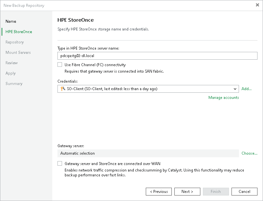Go to the Summary wizard step
Viewport: 263px width, 201px height.
pyautogui.click(x=14, y=84)
